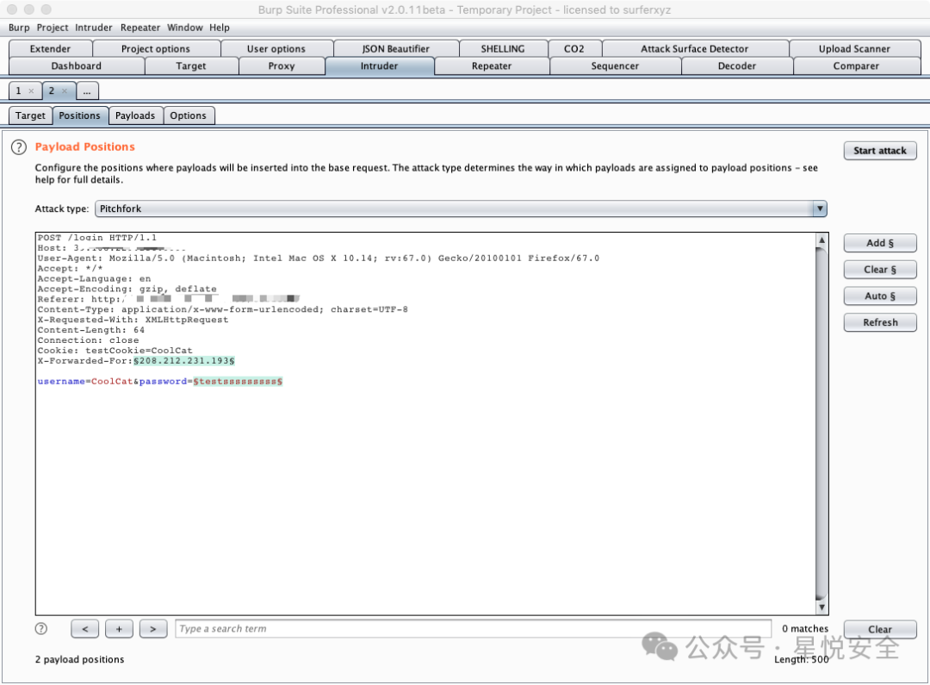
Task: Switch to the User options tab
Action: [276, 48]
